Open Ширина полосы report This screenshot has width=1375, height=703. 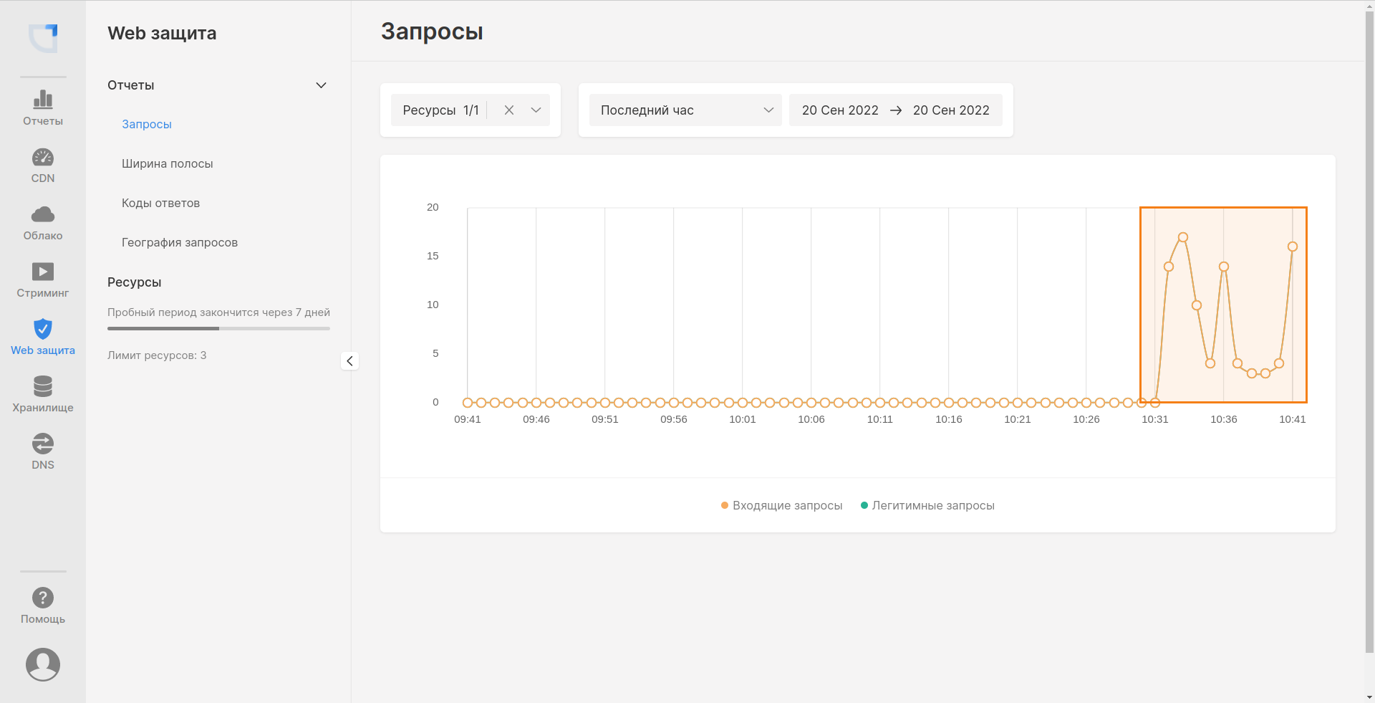(168, 163)
